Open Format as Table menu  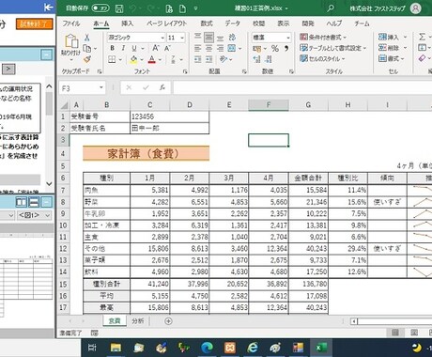click(332, 48)
